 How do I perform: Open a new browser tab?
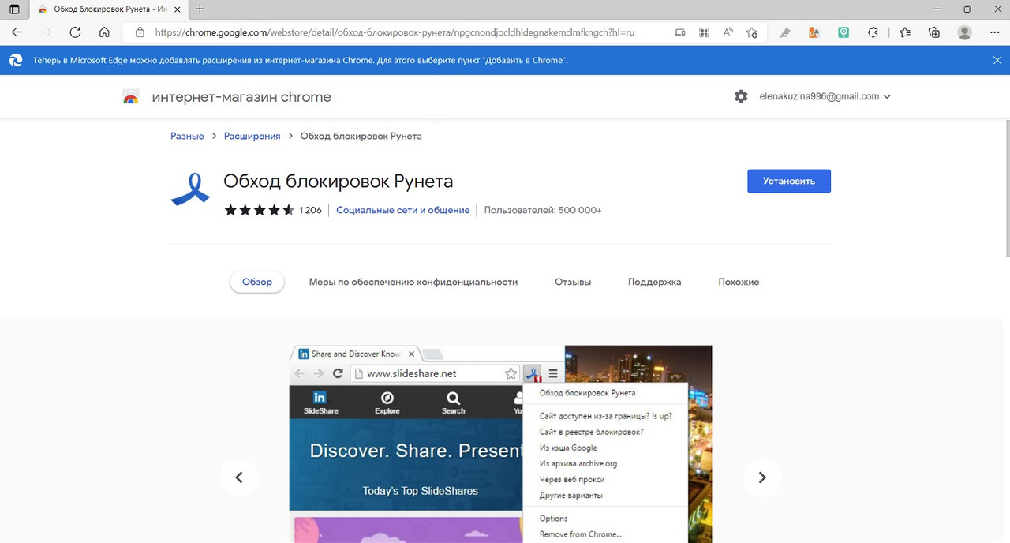200,9
